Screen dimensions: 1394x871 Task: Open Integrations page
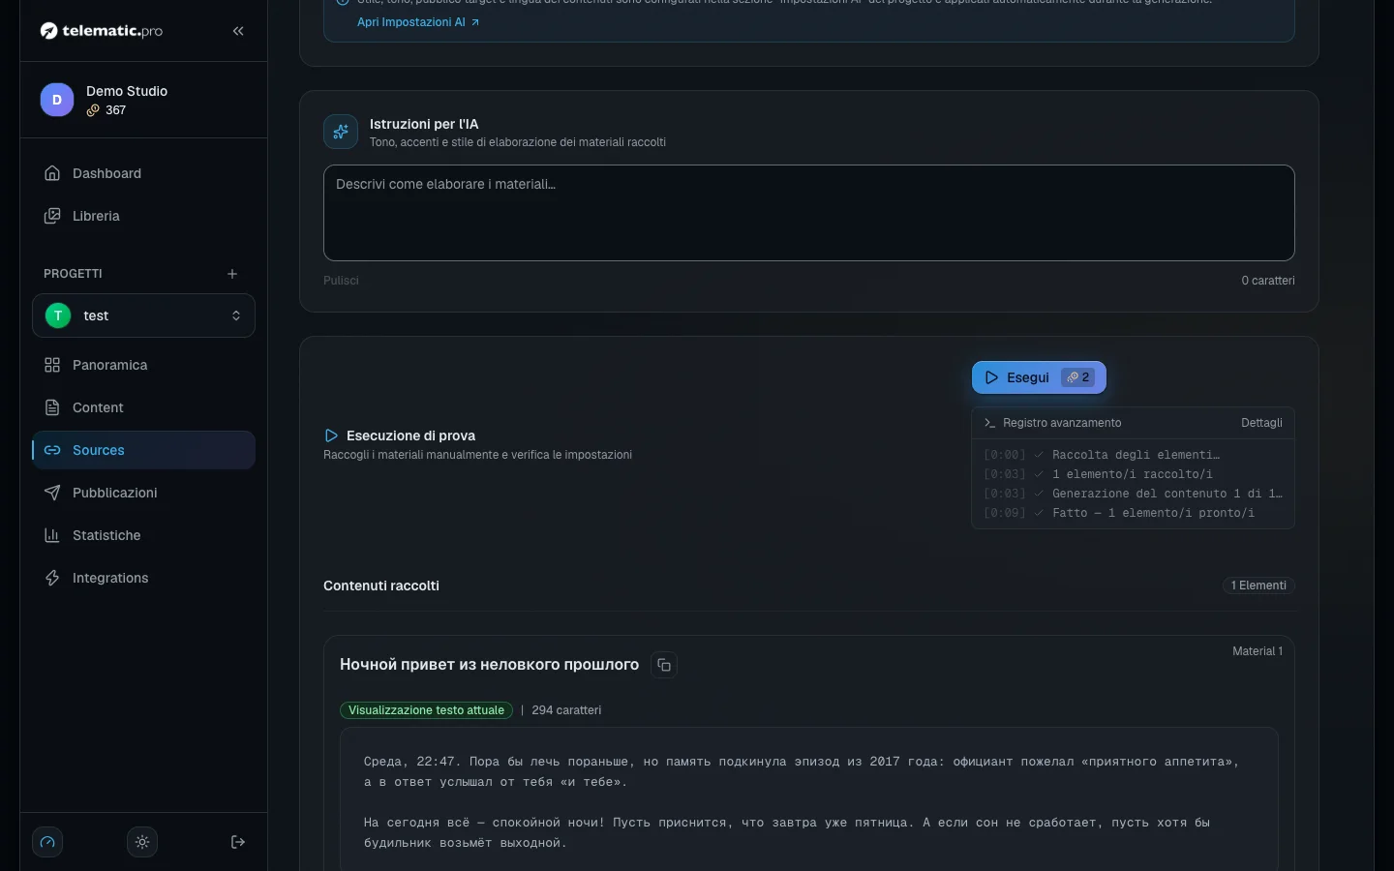coord(143,578)
